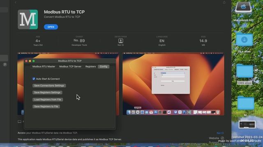Click the Mac display icon below screenshots
263x147 pixels.
pos(19,122)
